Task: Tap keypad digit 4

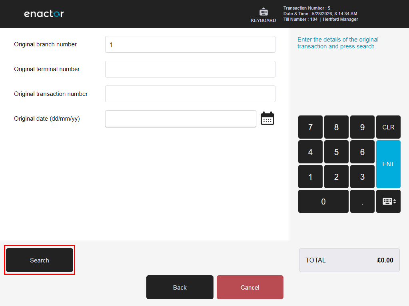Action: click(310, 152)
